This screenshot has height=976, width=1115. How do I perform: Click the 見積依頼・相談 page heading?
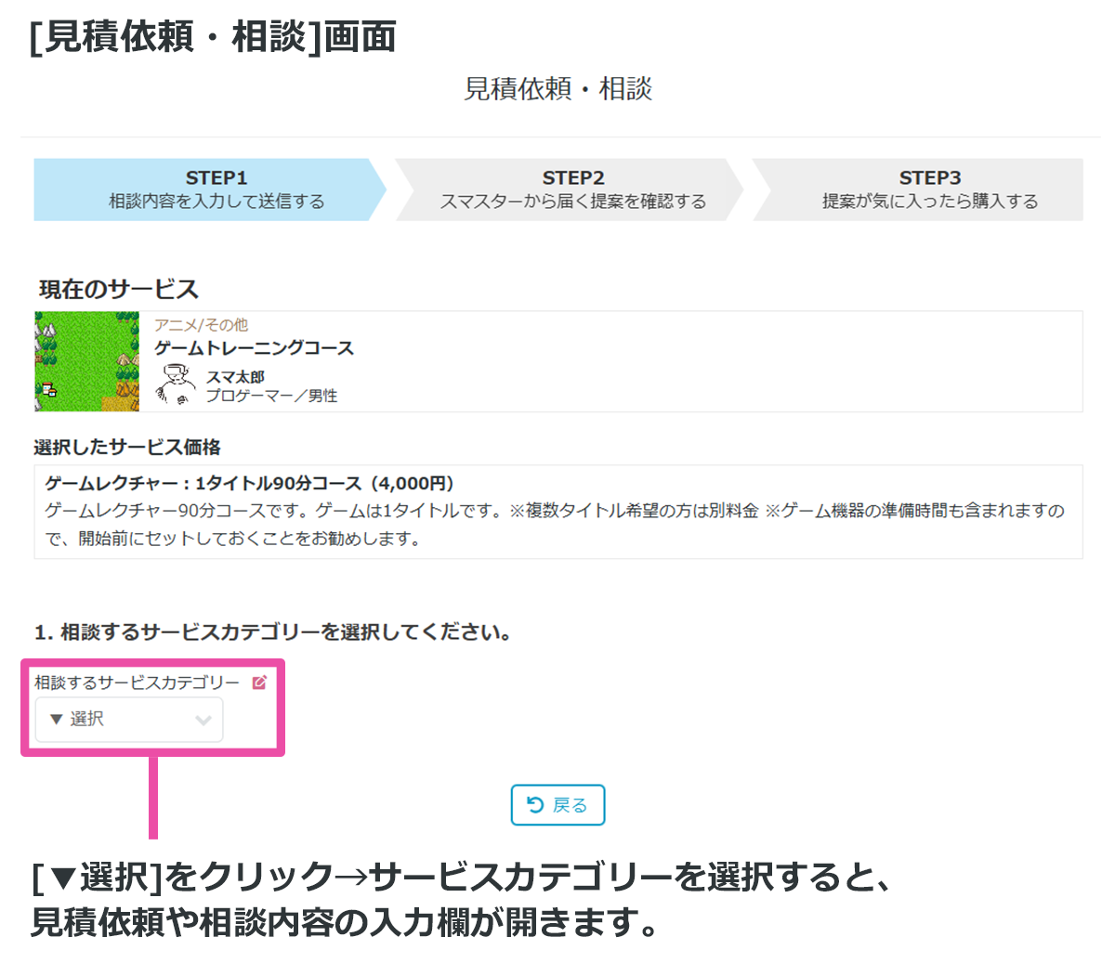557,89
